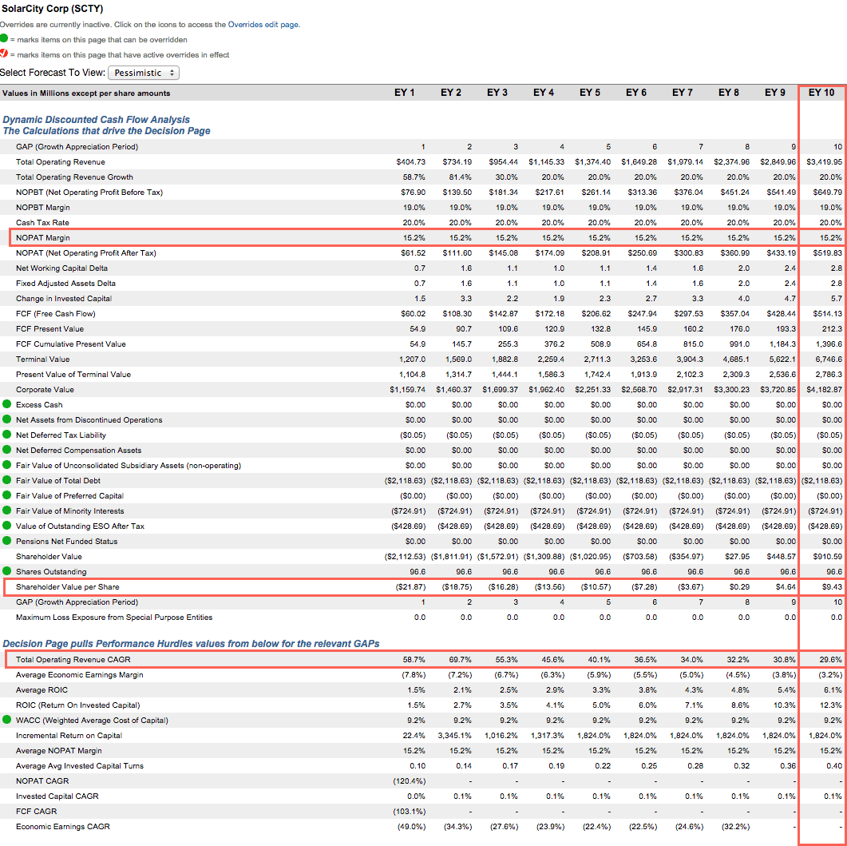
Task: Select the EY 5 column header
Action: tap(590, 93)
